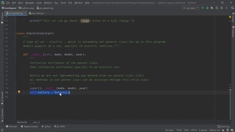
Task: Open the Window menu
Action: pos(78,3)
